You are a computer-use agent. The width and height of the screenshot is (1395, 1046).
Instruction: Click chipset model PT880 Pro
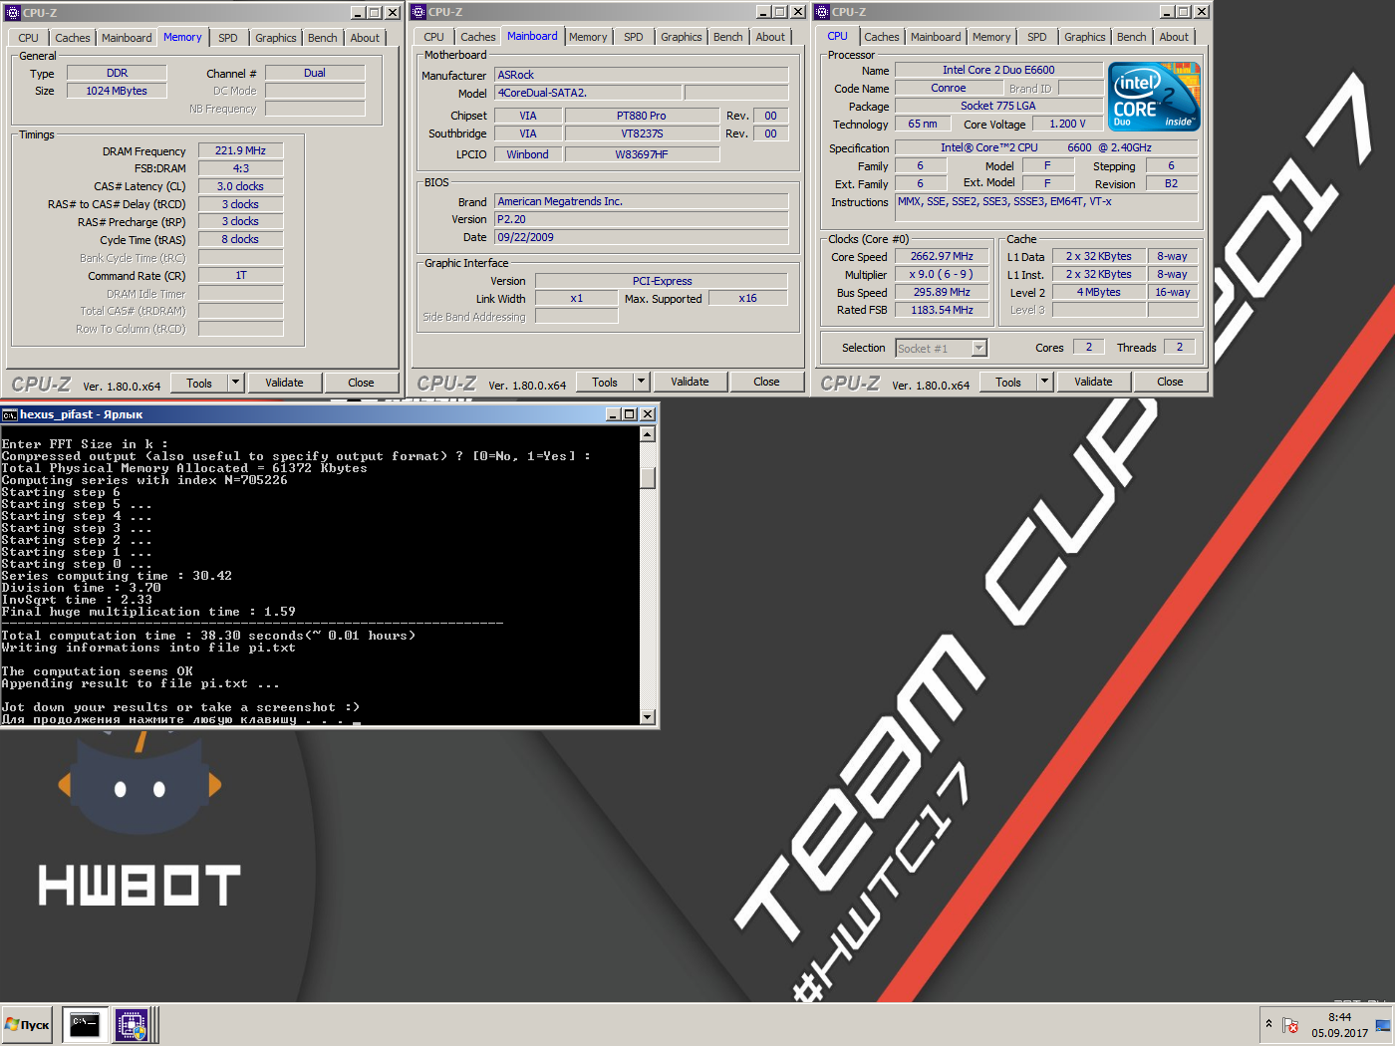tap(642, 116)
